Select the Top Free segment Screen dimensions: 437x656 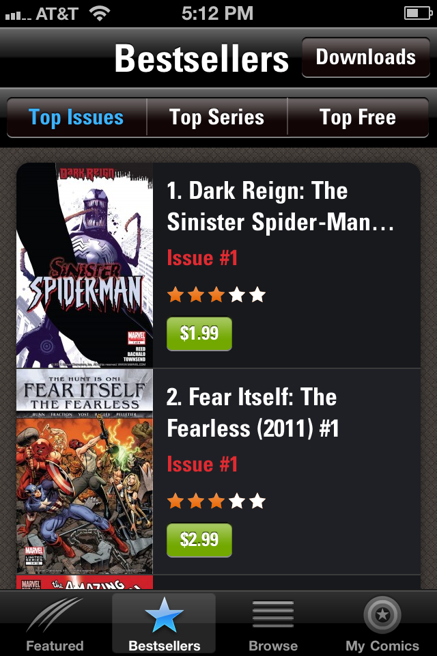tap(358, 117)
